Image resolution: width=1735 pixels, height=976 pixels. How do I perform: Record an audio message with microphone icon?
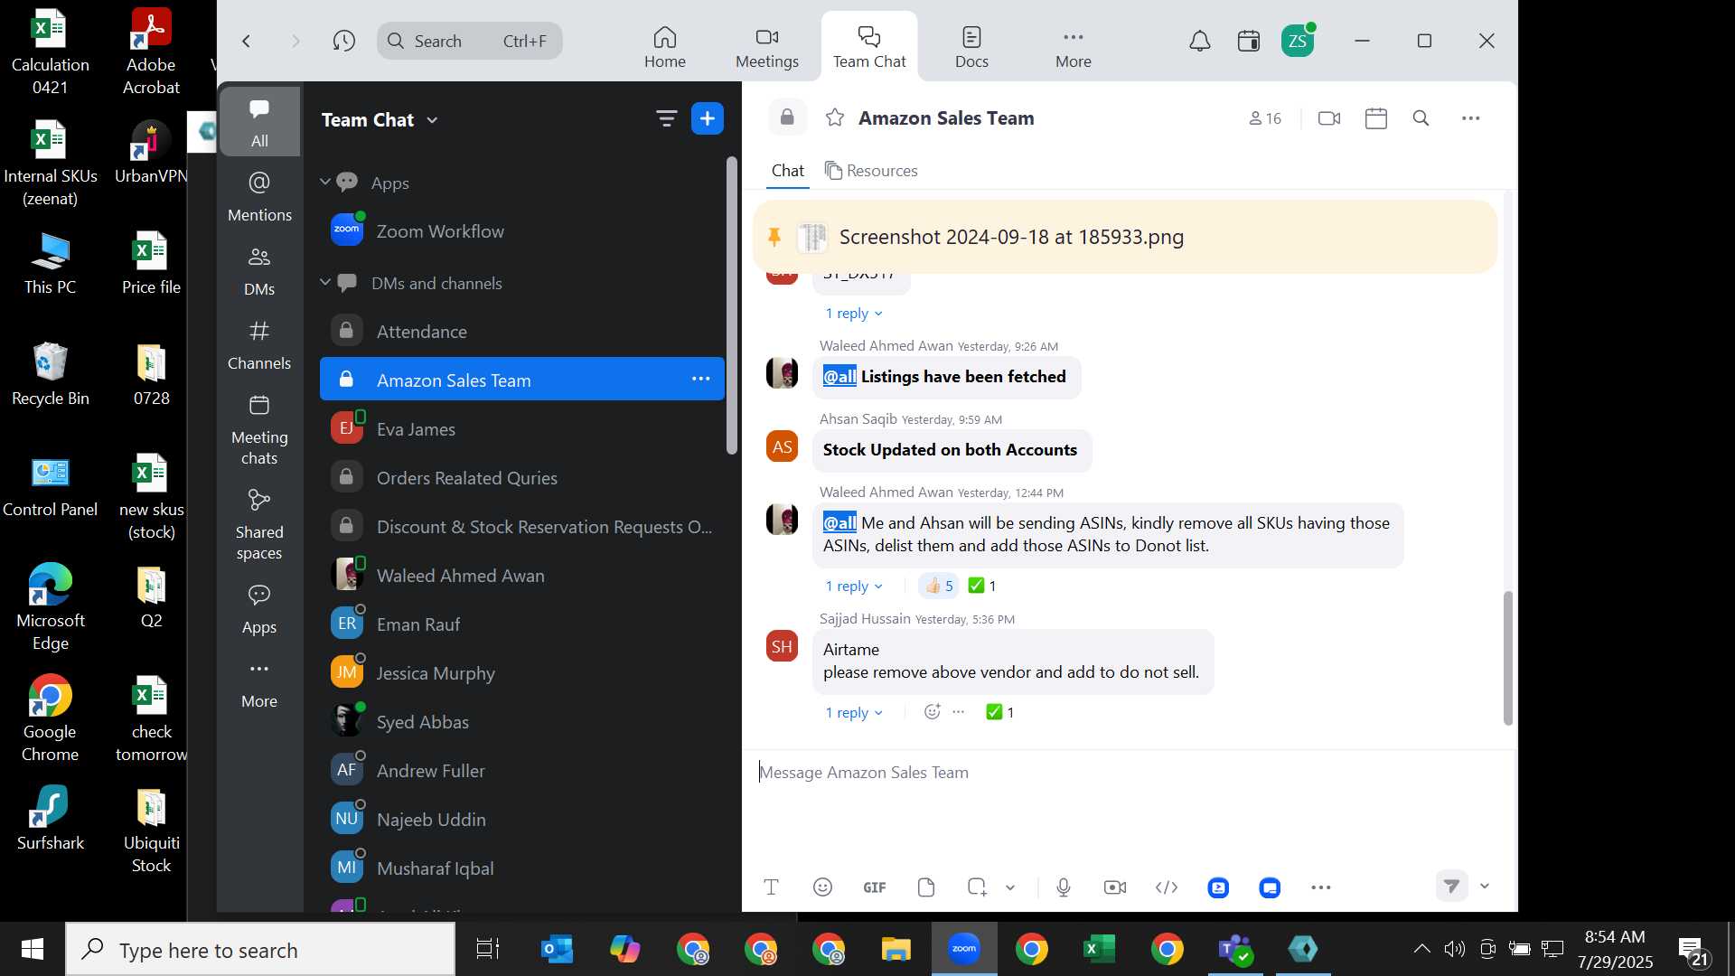coord(1064,887)
